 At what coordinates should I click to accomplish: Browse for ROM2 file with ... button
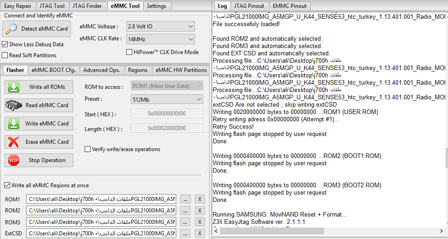[185, 211]
